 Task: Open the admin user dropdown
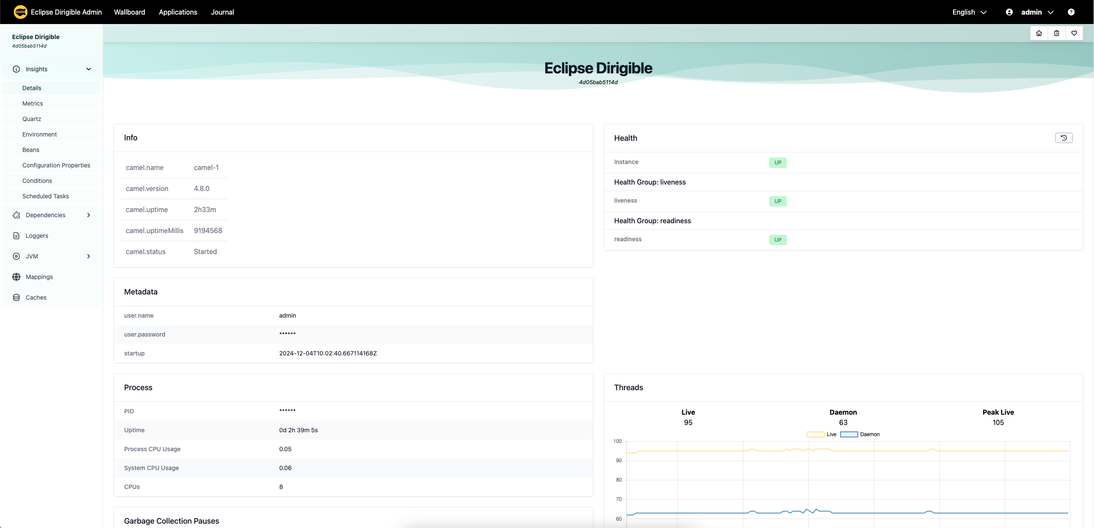pyautogui.click(x=1030, y=12)
